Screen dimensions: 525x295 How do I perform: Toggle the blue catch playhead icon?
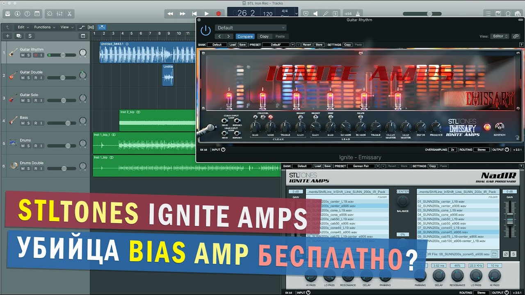(x=103, y=27)
